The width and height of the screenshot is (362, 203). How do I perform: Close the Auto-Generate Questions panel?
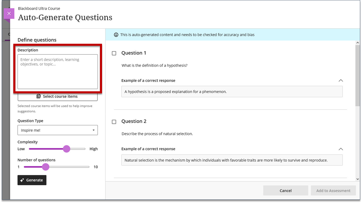(x=9, y=14)
